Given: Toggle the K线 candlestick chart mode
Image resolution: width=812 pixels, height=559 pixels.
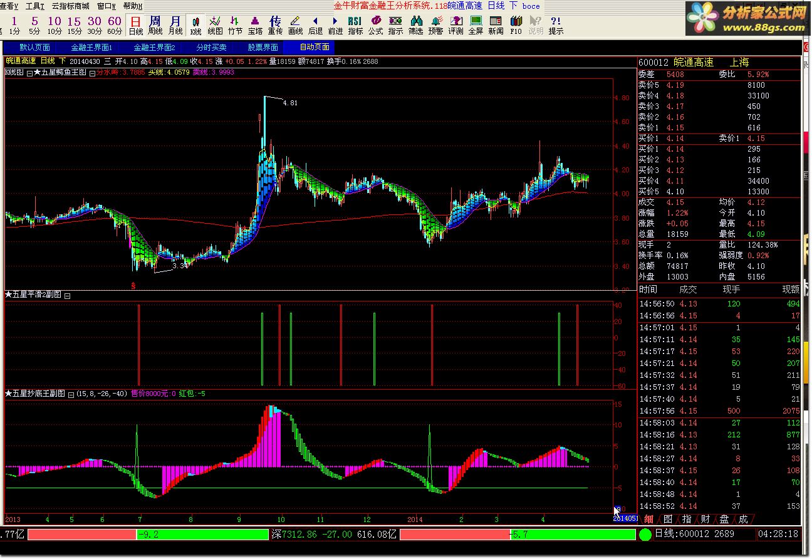Looking at the screenshot, I should point(195,25).
